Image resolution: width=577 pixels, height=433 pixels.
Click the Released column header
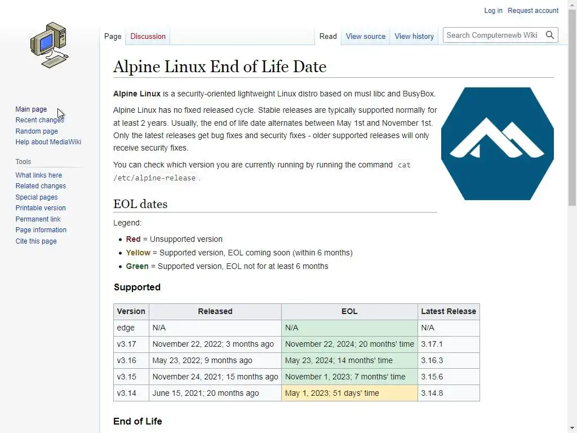point(215,311)
